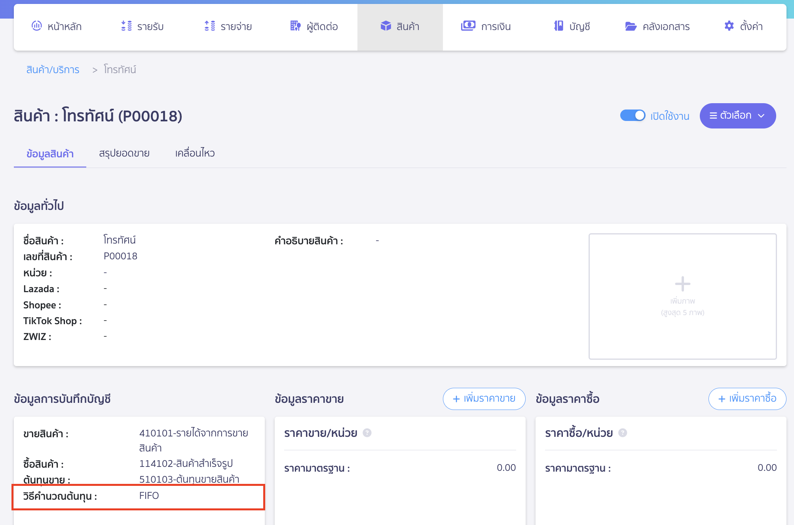The height and width of the screenshot is (525, 794).
Task: Click the เพิ่มราคาซื้อ button
Action: coord(747,398)
